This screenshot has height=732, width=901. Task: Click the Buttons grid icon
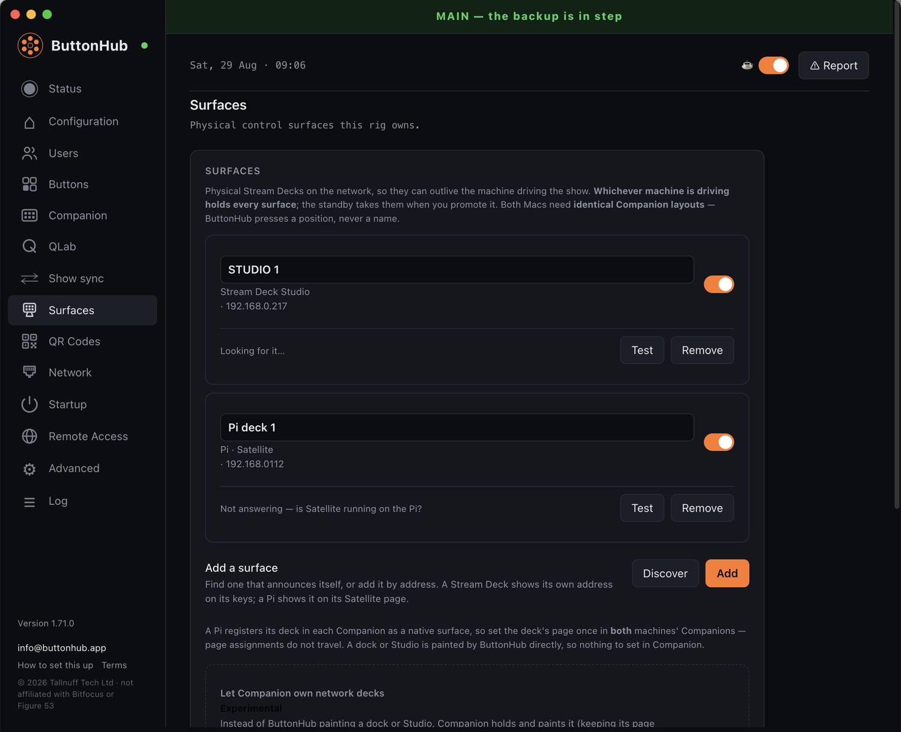[29, 184]
